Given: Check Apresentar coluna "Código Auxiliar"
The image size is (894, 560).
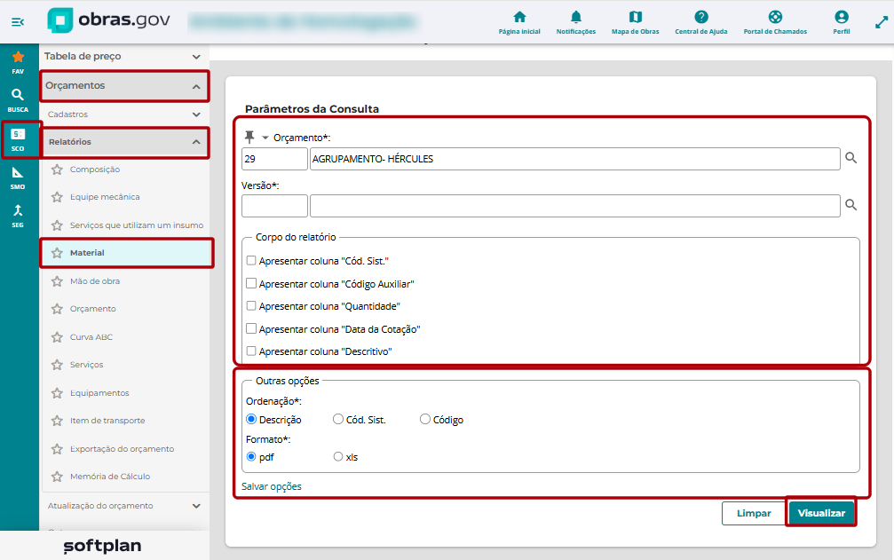Looking at the screenshot, I should coord(251,283).
